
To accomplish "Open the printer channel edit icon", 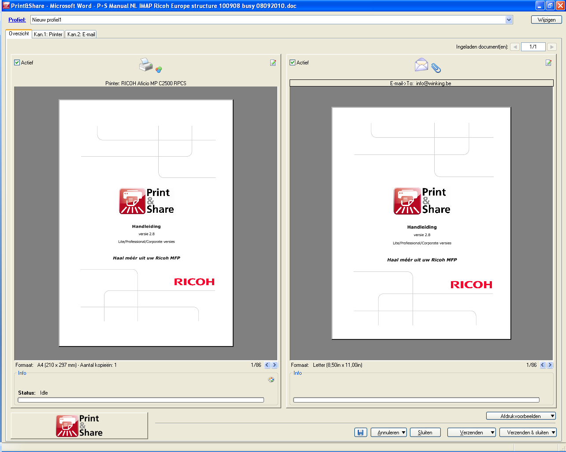I will (273, 63).
